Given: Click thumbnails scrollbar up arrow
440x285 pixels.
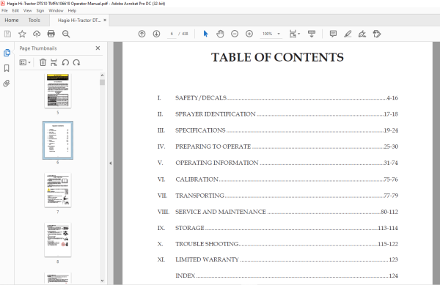Looking at the screenshot, I should (x=102, y=75).
